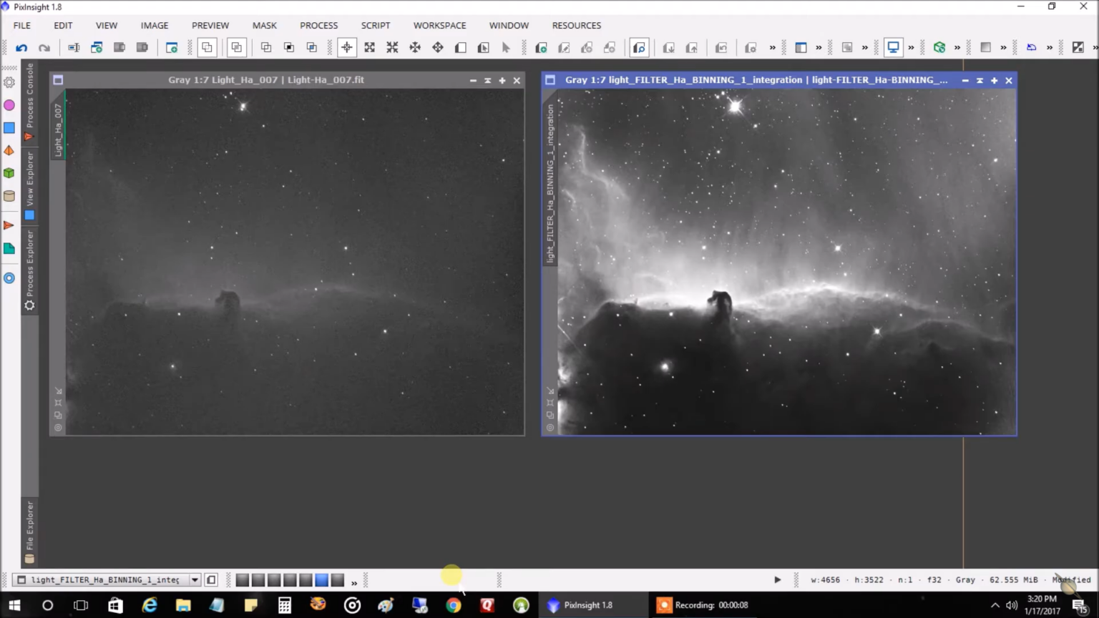Click the Screen Transfer Function monitor icon

point(894,48)
